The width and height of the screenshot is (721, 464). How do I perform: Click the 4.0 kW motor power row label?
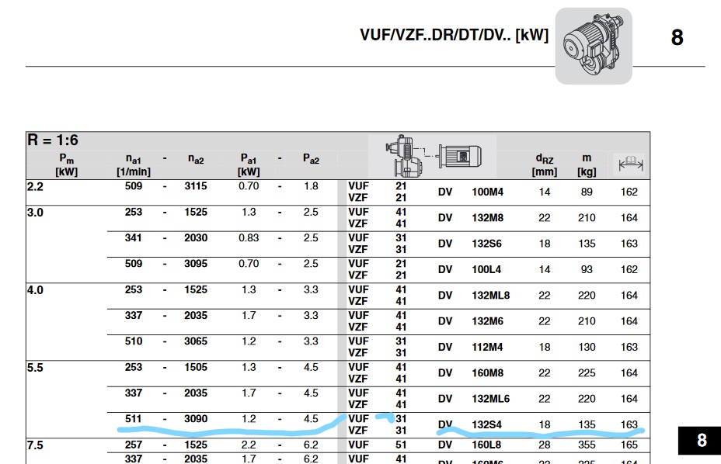tap(36, 290)
